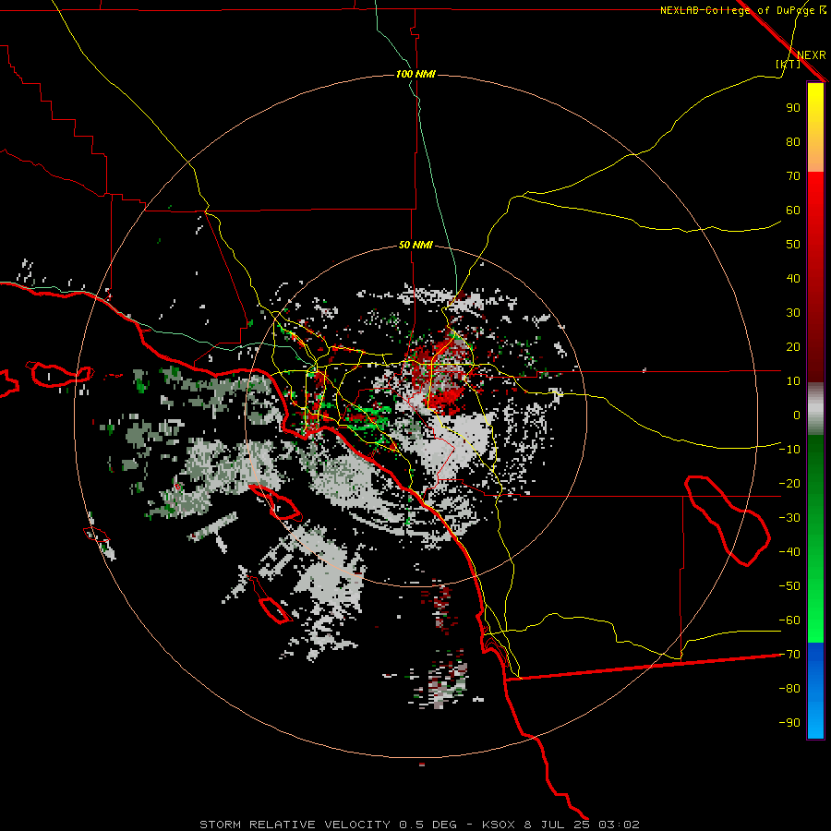Click the 60 value on velocity scale
This screenshot has height=831, width=831.
point(793,210)
